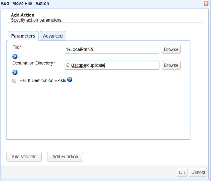This screenshot has width=212, height=181.
Task: Click help icon below Destination Directory label
Action: pos(15,72)
